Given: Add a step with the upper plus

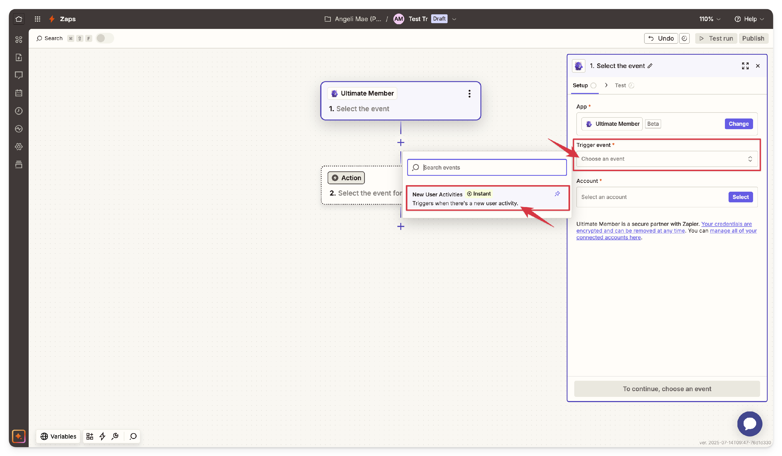Looking at the screenshot, I should [401, 143].
